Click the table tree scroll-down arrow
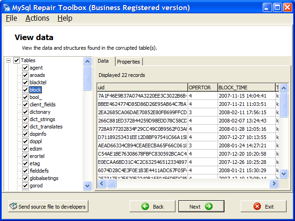Viewport: 295px width, 221px height. [87, 186]
